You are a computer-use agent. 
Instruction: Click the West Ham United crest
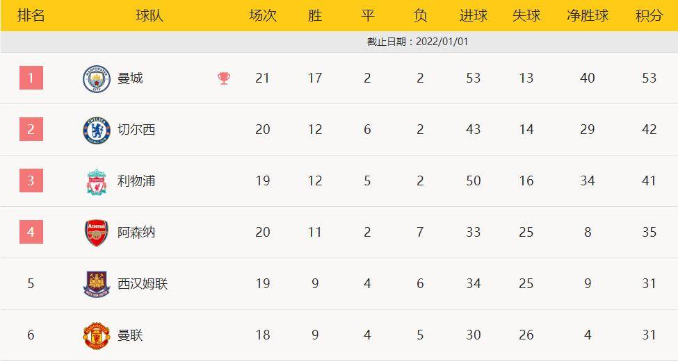point(97,285)
